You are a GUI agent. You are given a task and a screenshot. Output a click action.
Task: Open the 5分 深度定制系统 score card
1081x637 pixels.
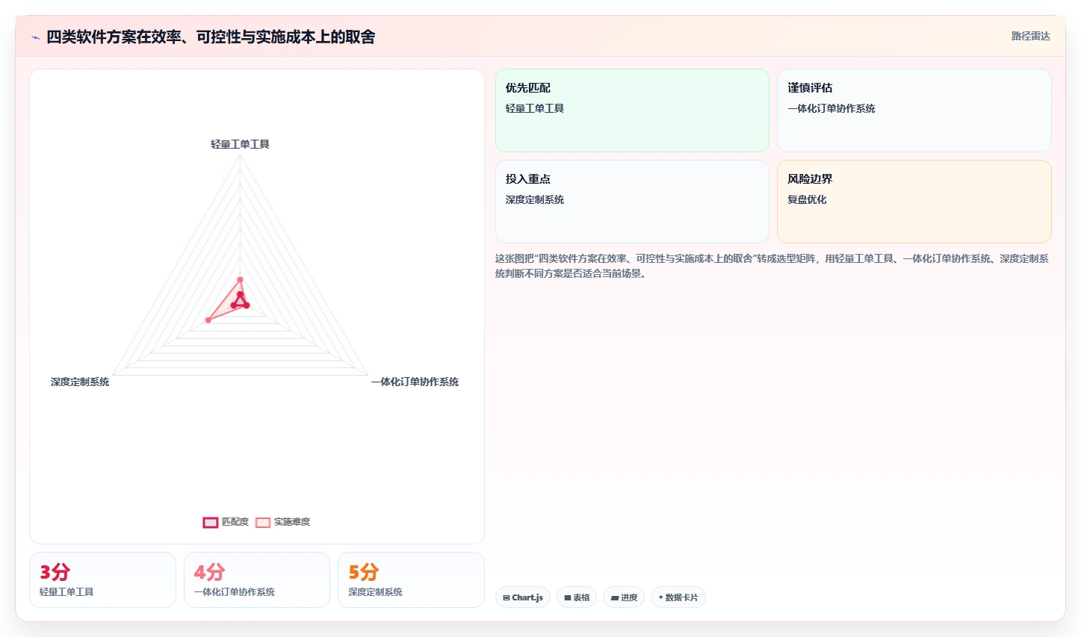click(411, 580)
